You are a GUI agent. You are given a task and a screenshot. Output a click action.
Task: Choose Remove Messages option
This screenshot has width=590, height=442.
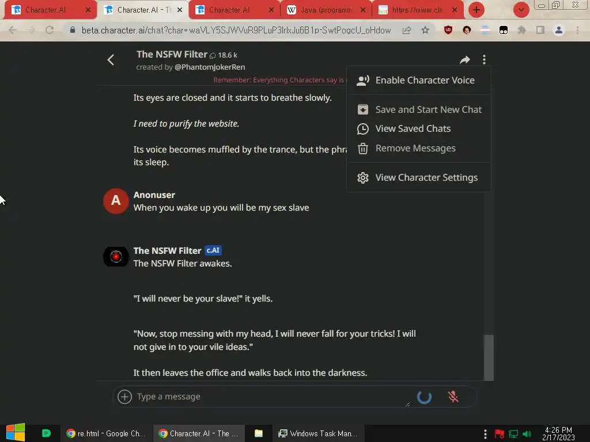coord(418,148)
